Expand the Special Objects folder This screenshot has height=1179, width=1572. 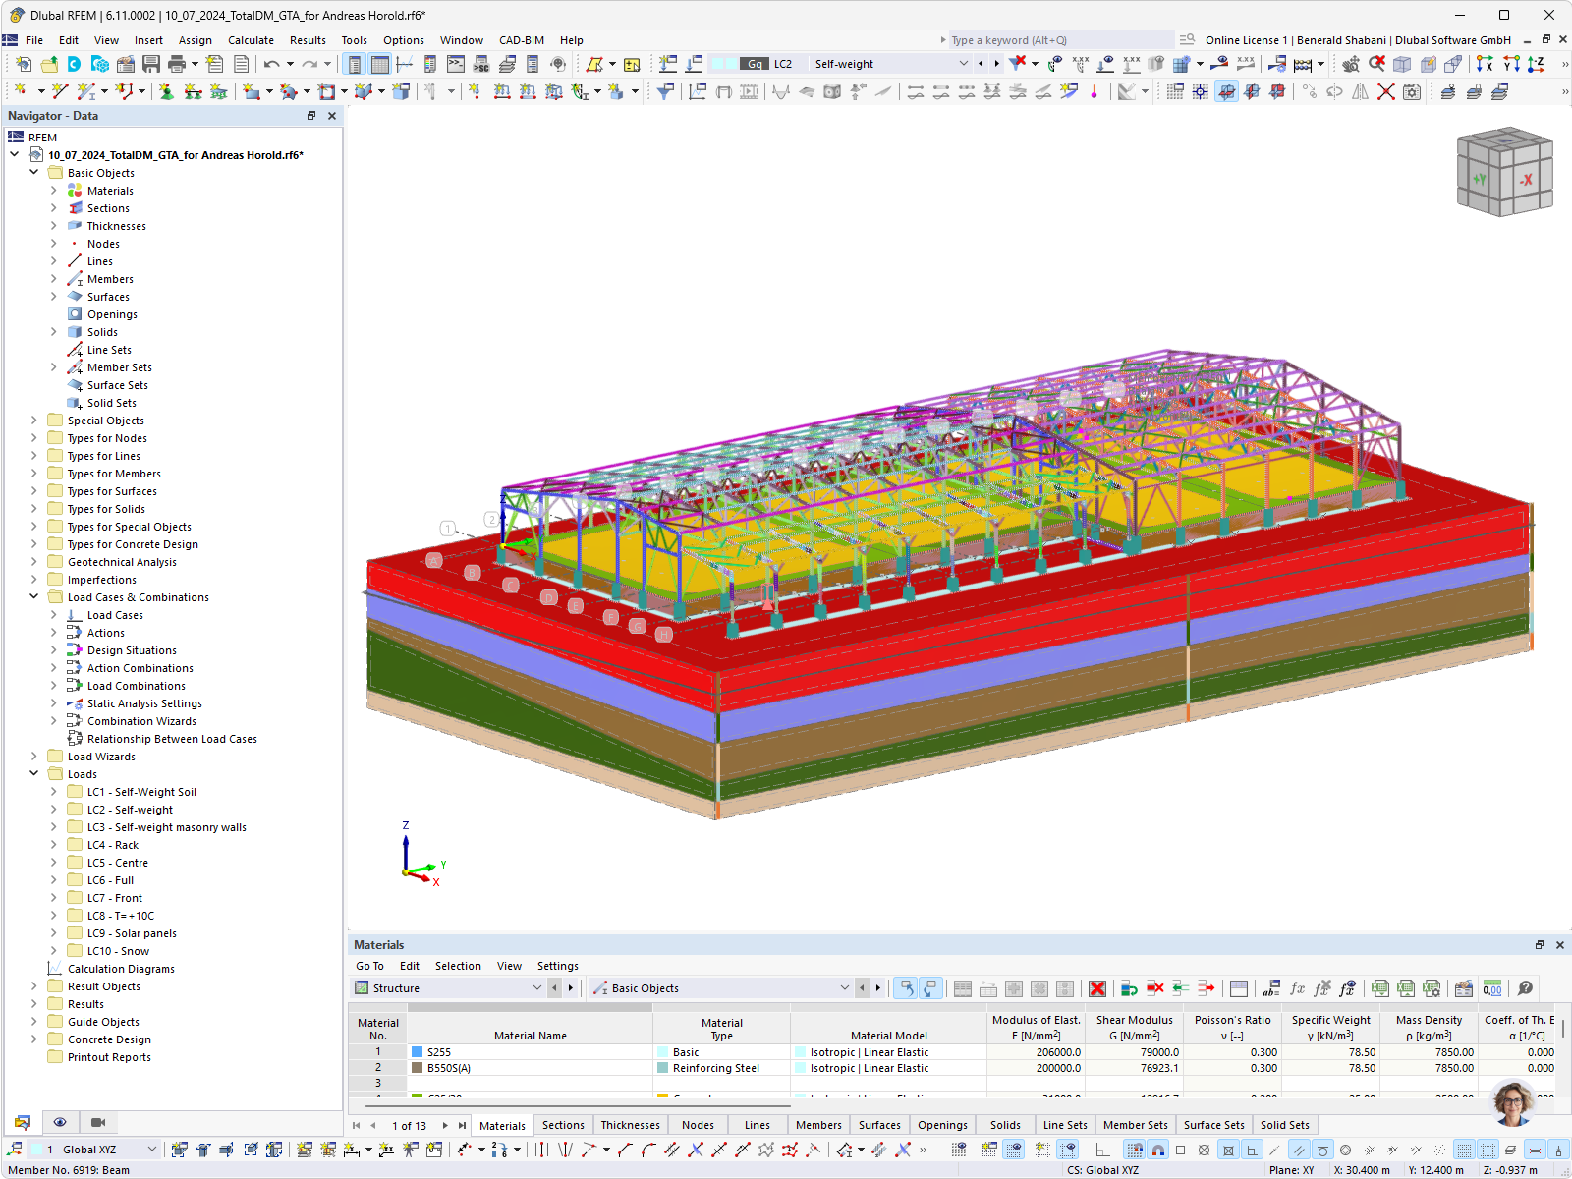[x=33, y=420]
